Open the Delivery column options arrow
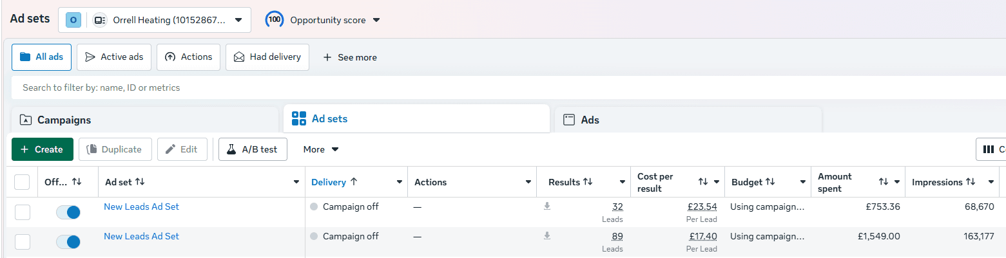 (x=400, y=182)
